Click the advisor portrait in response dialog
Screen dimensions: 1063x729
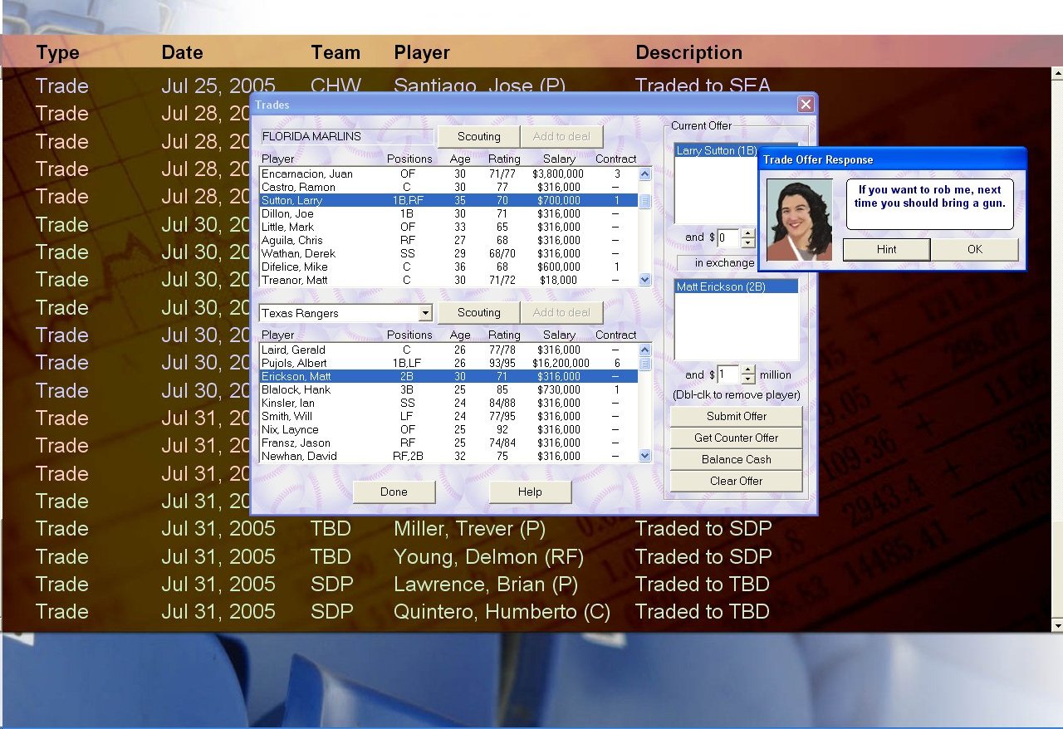pos(799,220)
